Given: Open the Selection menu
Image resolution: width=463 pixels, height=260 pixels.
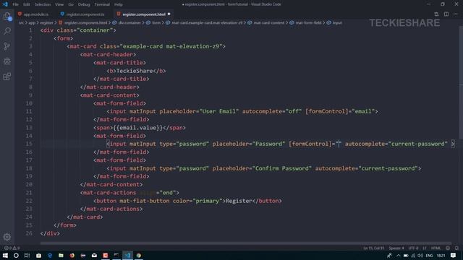Looking at the screenshot, I should (x=43, y=4).
